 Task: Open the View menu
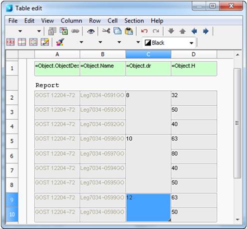tap(47, 21)
